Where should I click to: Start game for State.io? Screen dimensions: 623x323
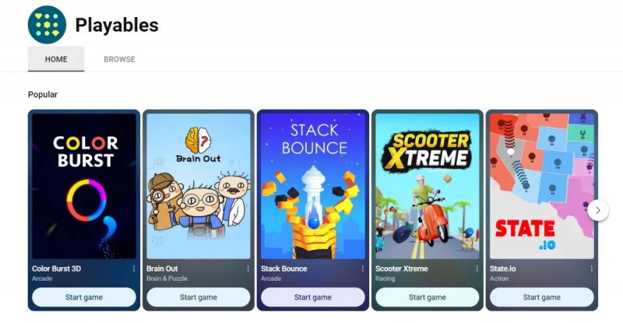click(541, 297)
